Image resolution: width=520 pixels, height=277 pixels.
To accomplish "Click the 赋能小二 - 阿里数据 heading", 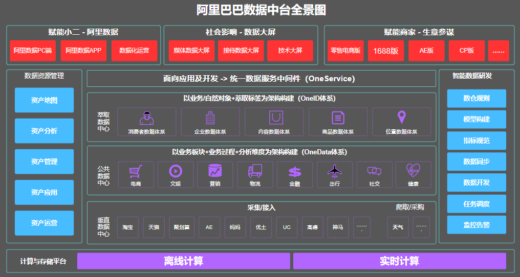I will 83,32.
